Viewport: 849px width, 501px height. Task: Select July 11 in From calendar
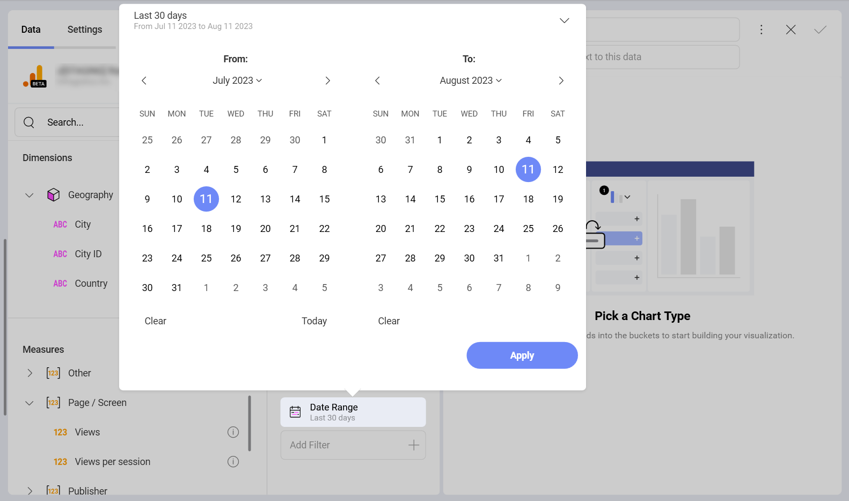pyautogui.click(x=206, y=199)
